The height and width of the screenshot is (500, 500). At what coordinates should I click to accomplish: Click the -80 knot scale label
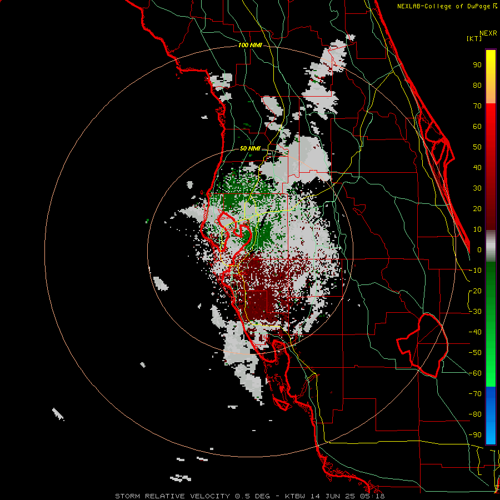tap(476, 414)
